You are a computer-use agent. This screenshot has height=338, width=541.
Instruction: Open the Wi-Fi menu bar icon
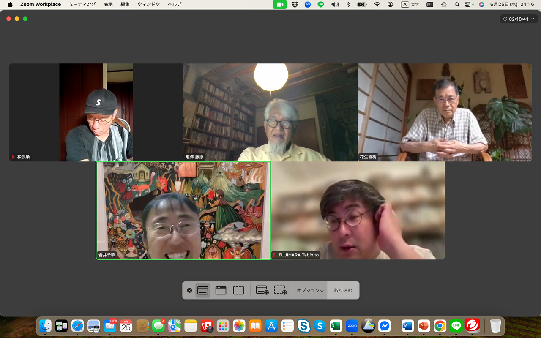(377, 4)
